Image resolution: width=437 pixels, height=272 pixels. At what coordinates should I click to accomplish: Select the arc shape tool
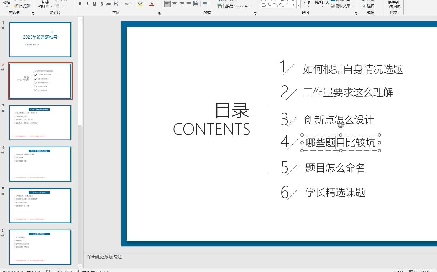click(x=275, y=5)
